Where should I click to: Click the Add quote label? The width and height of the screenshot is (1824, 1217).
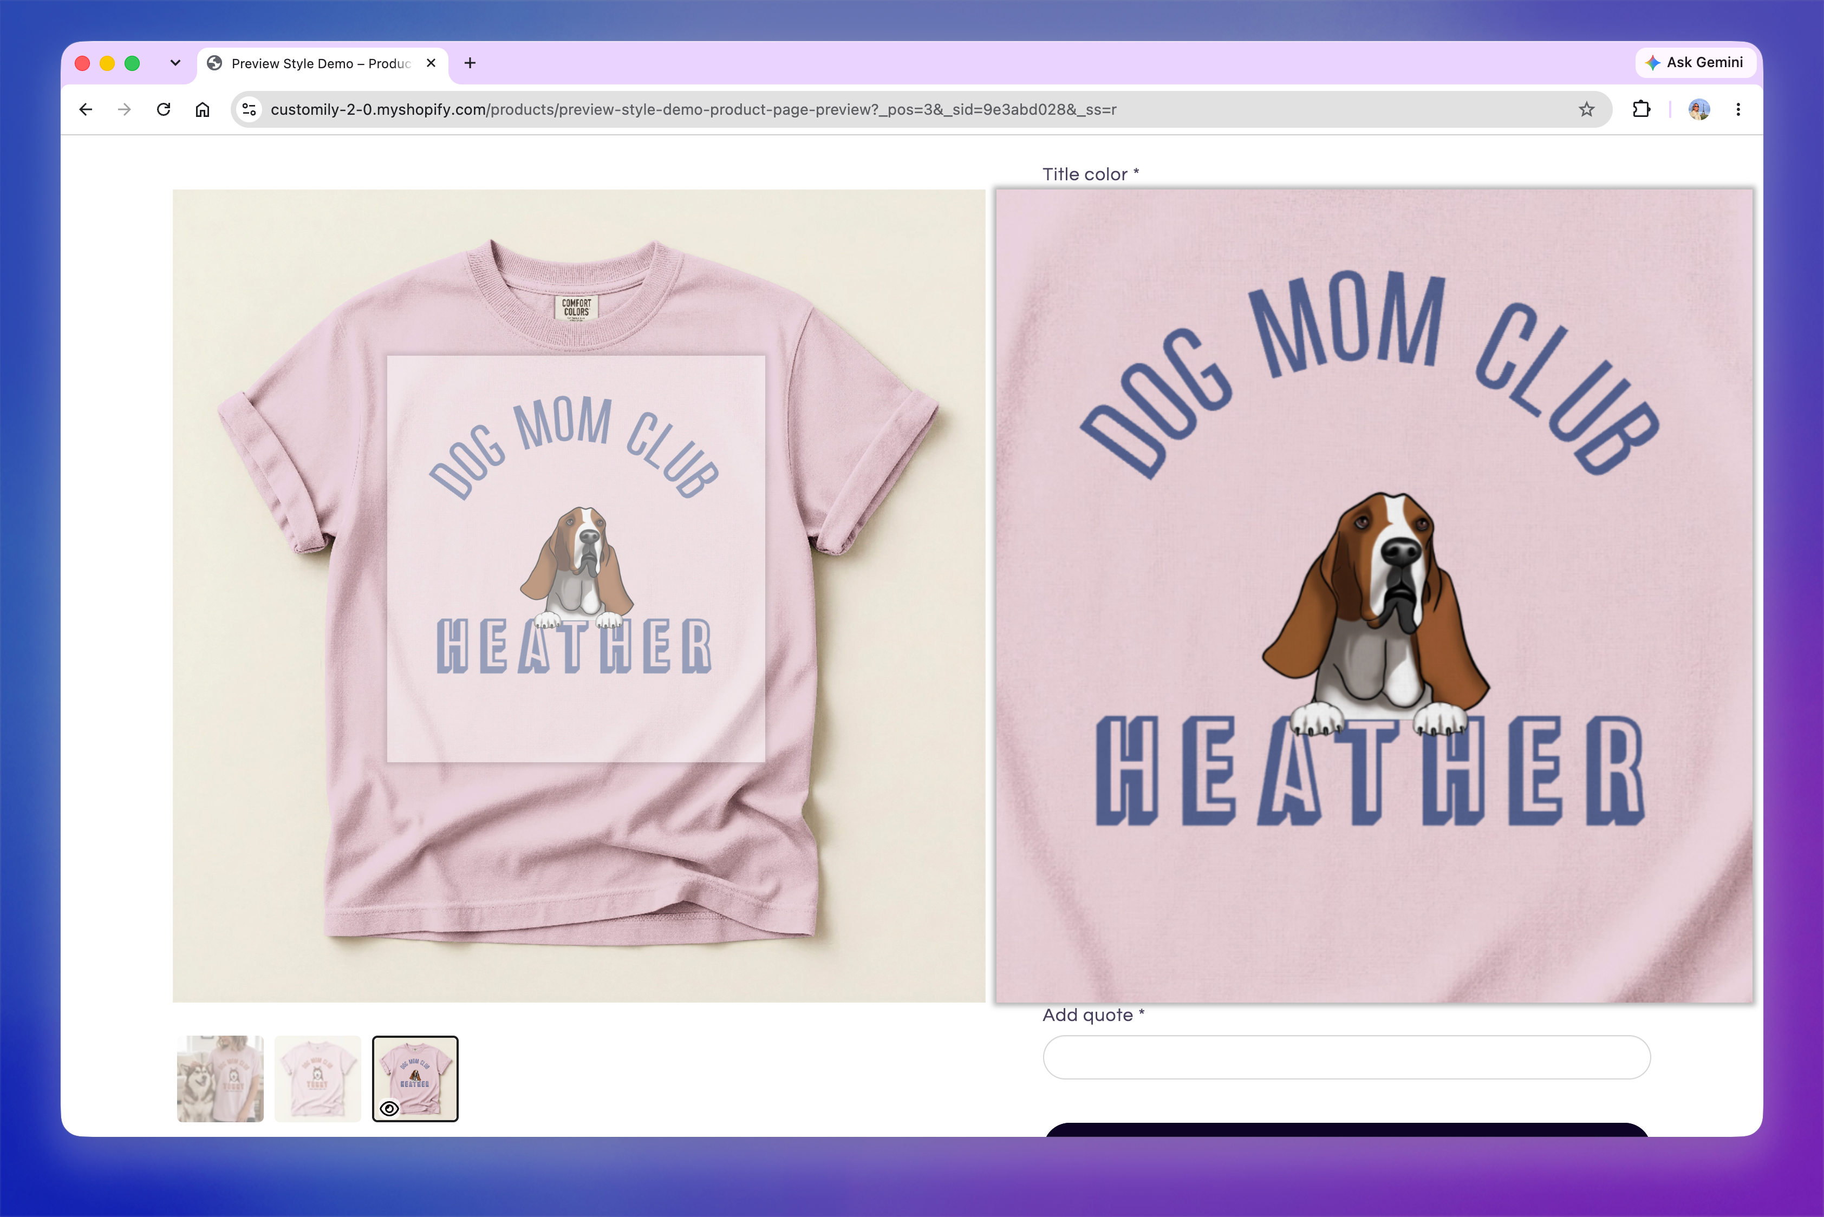[x=1093, y=1015]
